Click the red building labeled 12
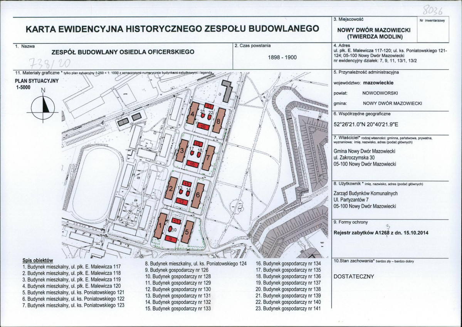The width and height of the screenshot is (462, 327). pos(182,201)
